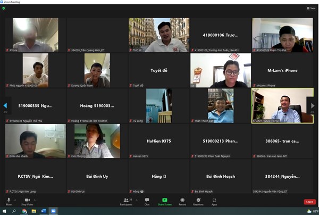Stop Video using the camera button
319x215 pixels.
tap(27, 201)
